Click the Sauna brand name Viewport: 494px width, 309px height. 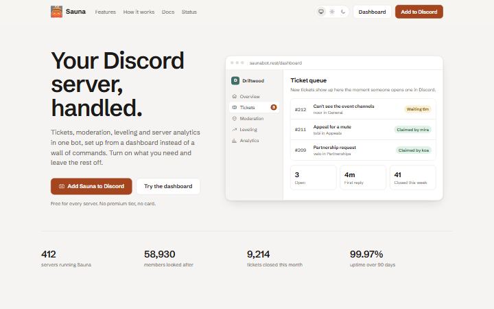point(75,12)
